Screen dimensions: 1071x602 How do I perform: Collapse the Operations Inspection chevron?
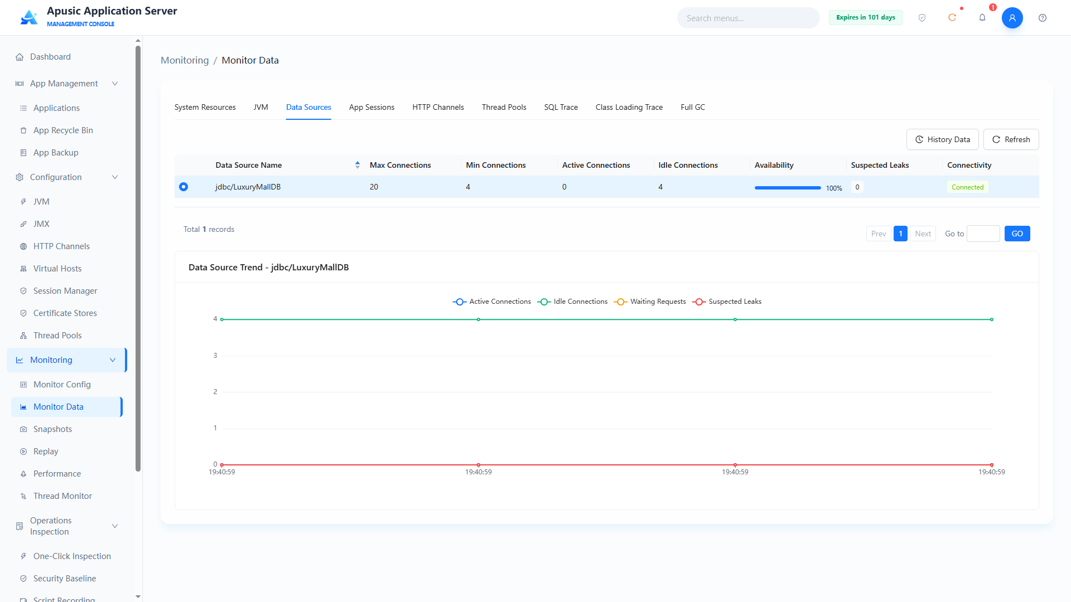115,526
